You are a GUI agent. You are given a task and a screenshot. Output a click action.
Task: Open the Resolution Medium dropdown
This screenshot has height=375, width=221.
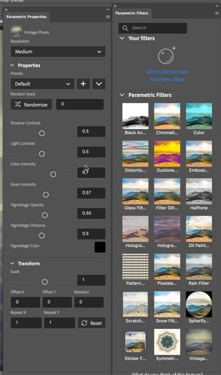pos(58,51)
